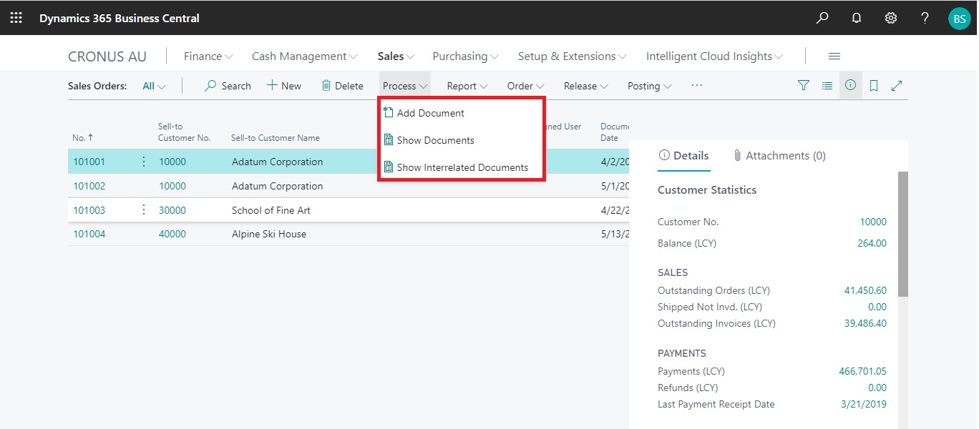Screen dimensions: 979x429
Task: Switch to the Attachments (0) tab
Action: (x=779, y=156)
